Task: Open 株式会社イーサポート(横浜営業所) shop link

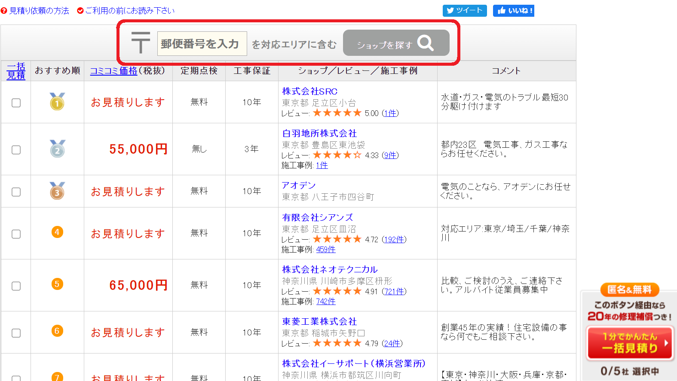Action: click(x=354, y=364)
